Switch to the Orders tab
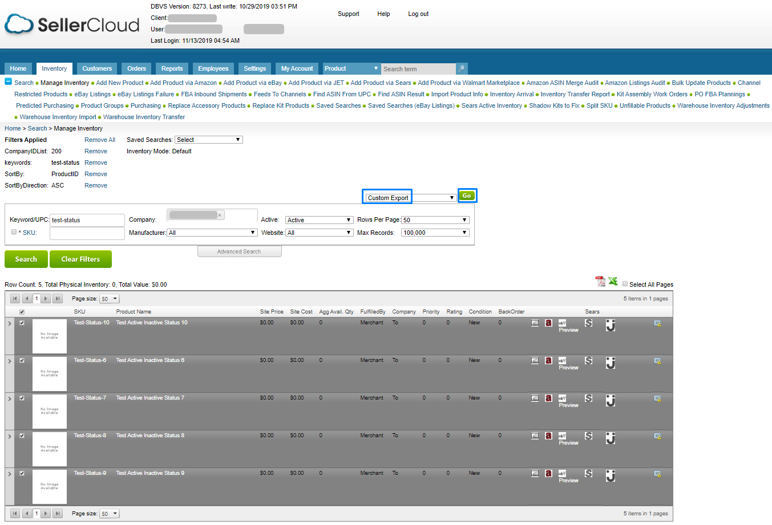The height and width of the screenshot is (525, 772). coord(136,68)
